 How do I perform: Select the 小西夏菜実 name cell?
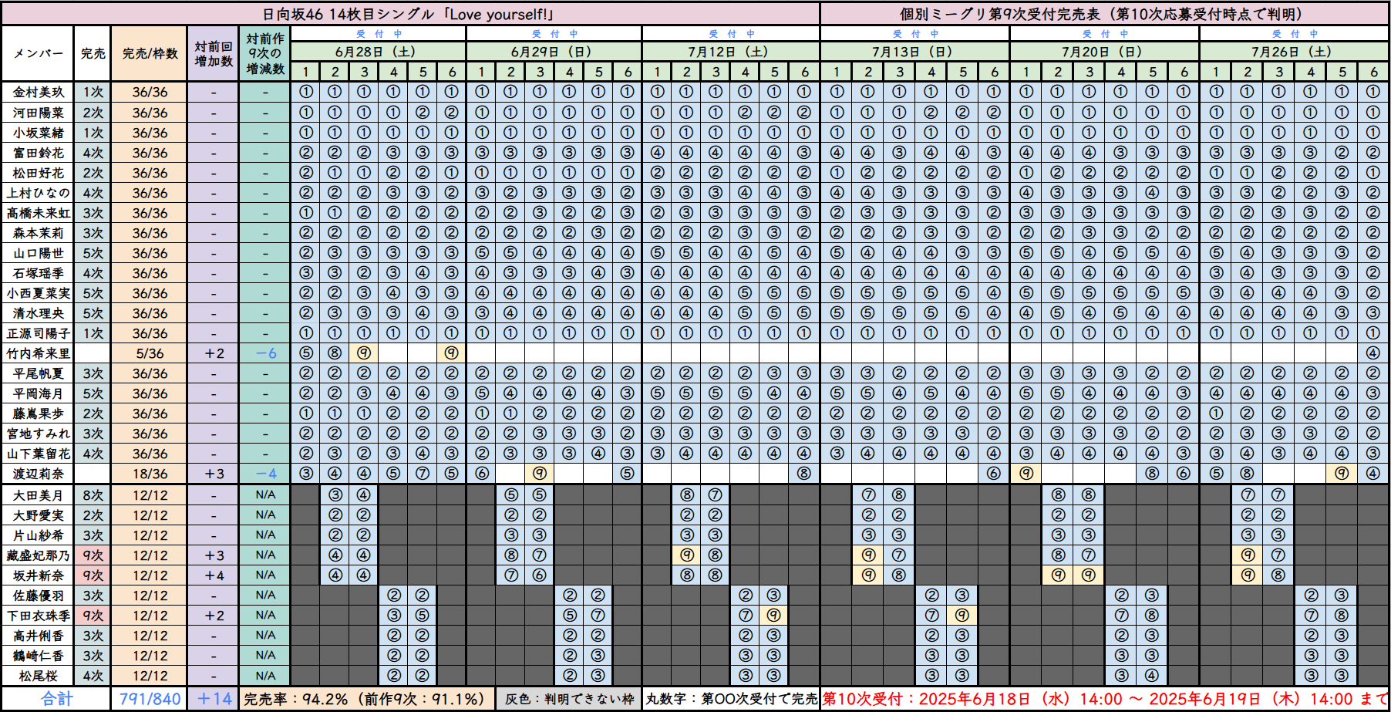pyautogui.click(x=38, y=293)
